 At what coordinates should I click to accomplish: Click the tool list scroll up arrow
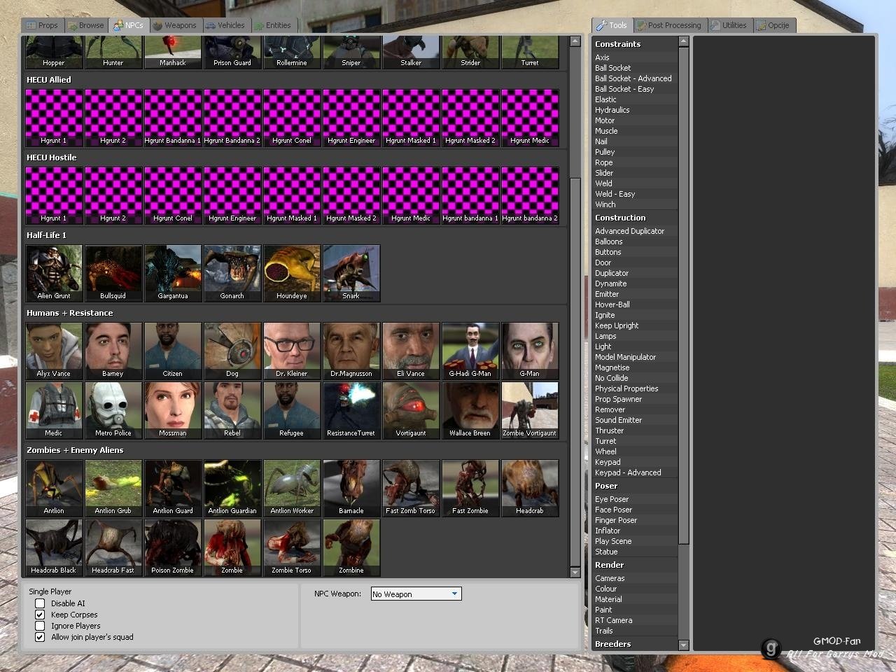tap(684, 41)
